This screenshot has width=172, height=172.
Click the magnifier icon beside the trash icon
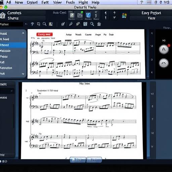coord(92,24)
